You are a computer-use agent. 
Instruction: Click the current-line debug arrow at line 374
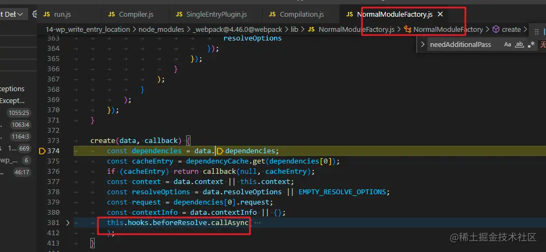42,151
